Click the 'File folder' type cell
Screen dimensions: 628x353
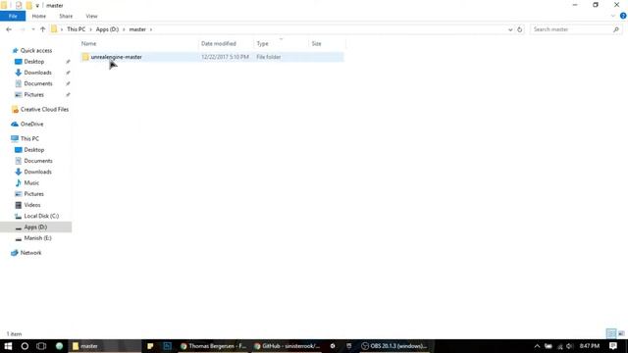(x=269, y=57)
